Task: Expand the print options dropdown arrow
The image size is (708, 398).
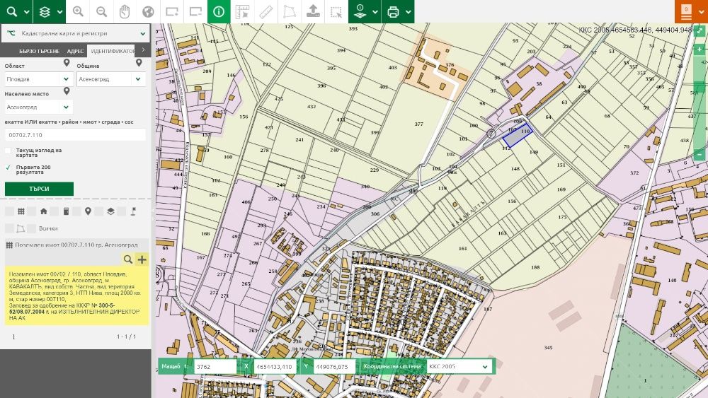Action: point(409,12)
